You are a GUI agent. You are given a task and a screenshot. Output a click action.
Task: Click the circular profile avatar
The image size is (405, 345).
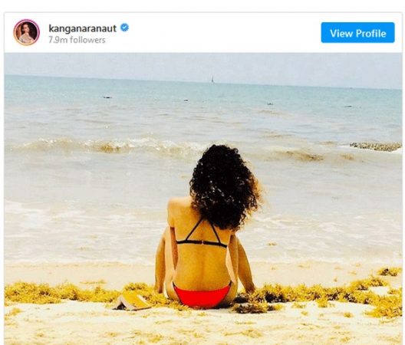pos(27,32)
